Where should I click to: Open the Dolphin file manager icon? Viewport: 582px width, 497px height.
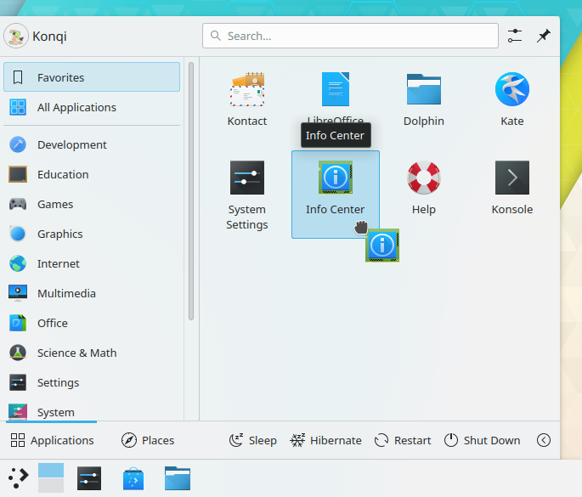click(x=423, y=89)
